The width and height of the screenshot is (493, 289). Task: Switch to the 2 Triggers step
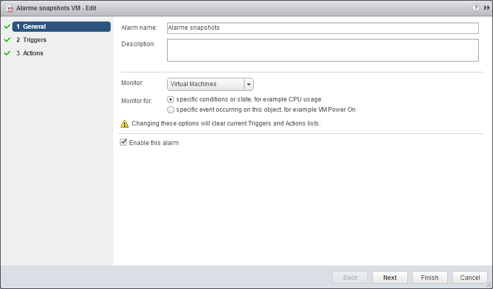34,40
